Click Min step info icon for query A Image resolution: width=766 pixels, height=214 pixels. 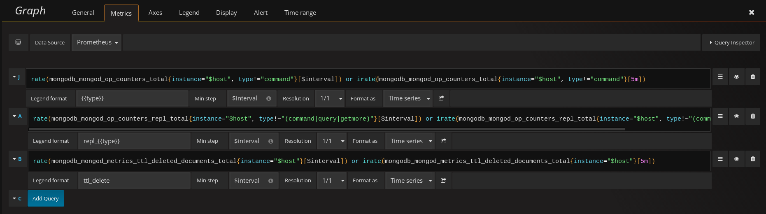pos(270,141)
